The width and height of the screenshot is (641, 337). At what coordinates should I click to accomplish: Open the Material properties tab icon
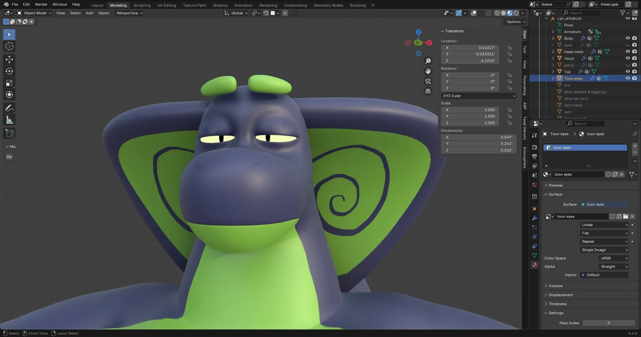[535, 265]
